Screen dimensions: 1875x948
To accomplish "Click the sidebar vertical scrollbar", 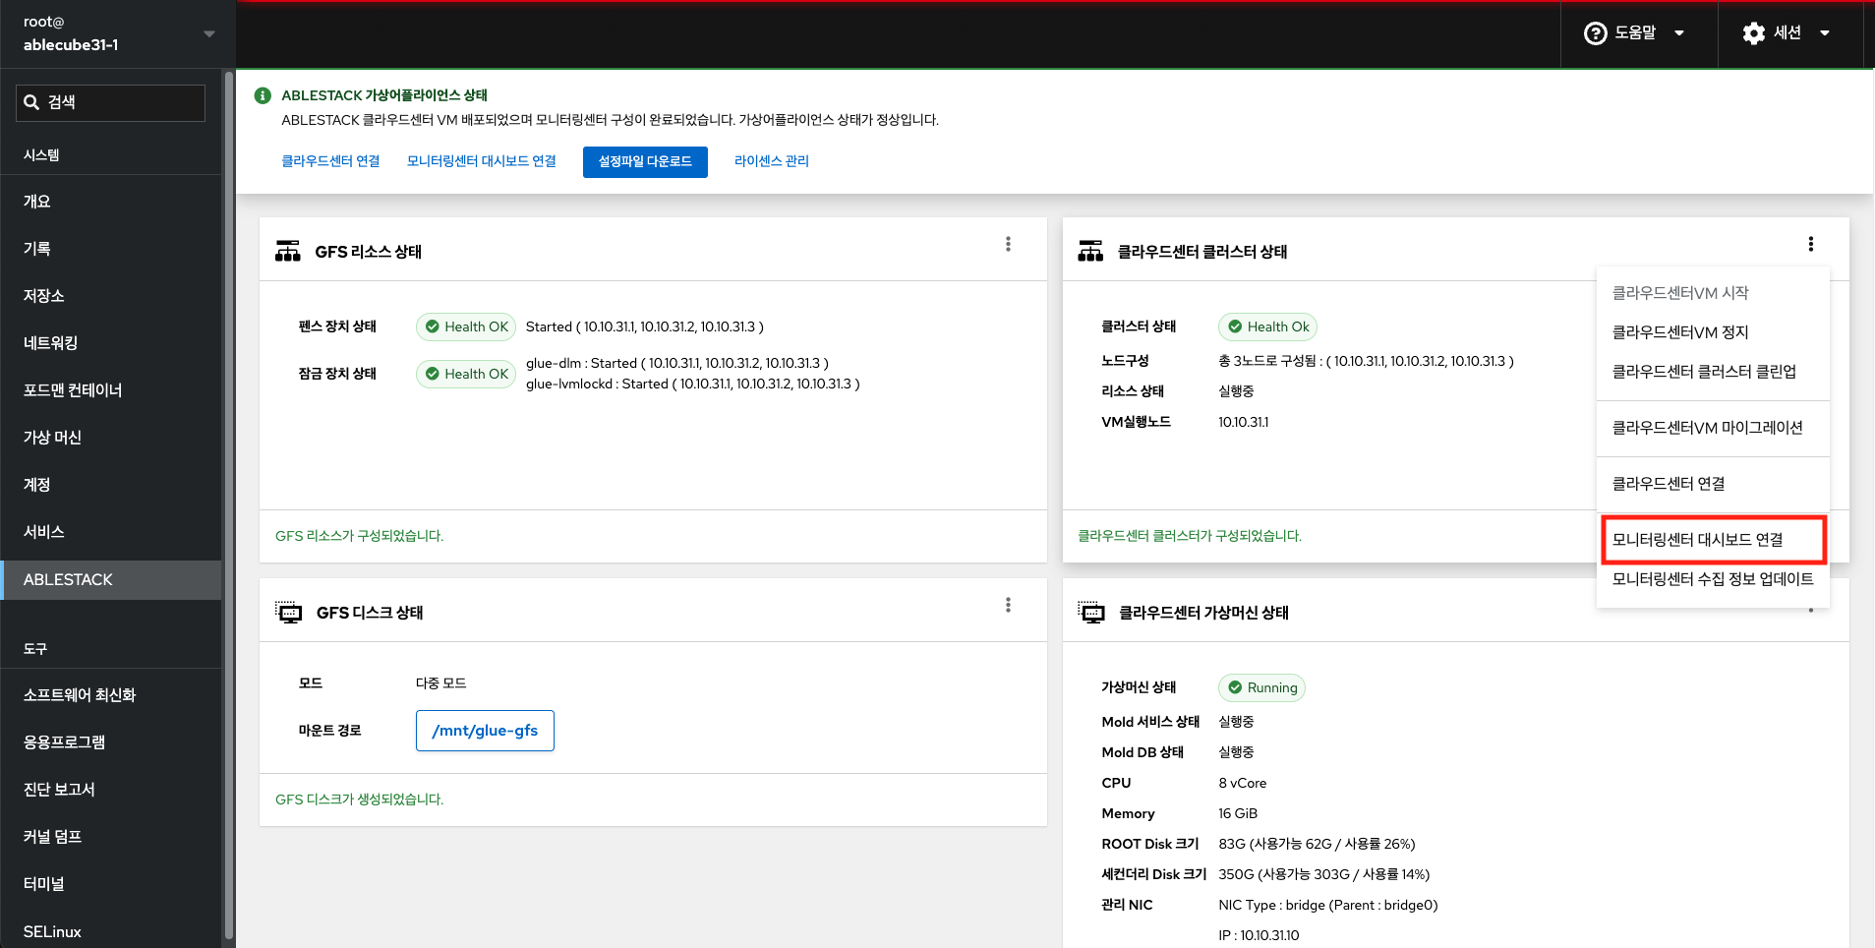I will pos(229,492).
